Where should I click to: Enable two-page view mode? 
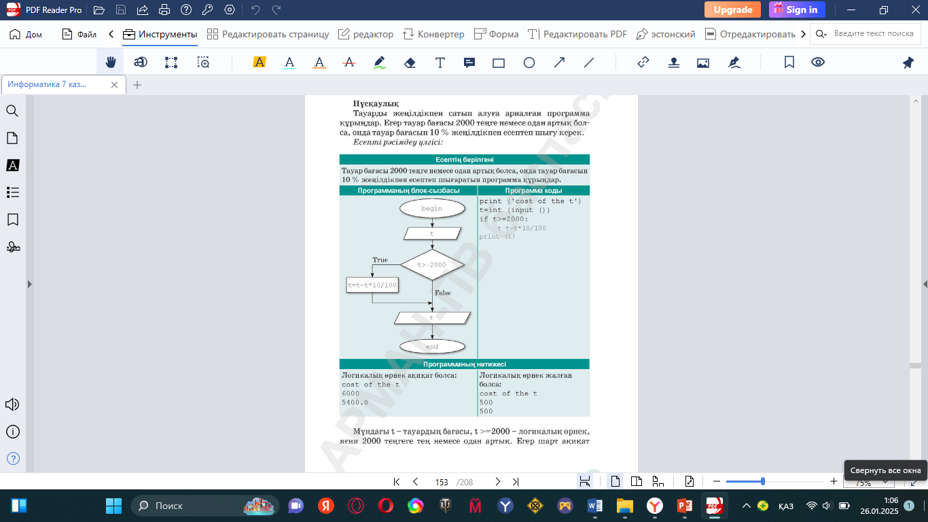tap(637, 481)
